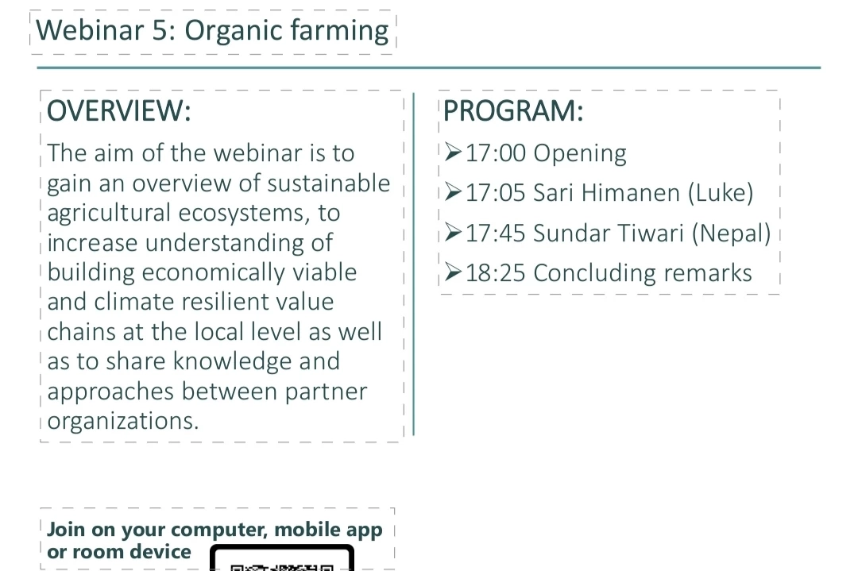
Task: Click the OVERVIEW heading
Action: [x=119, y=111]
